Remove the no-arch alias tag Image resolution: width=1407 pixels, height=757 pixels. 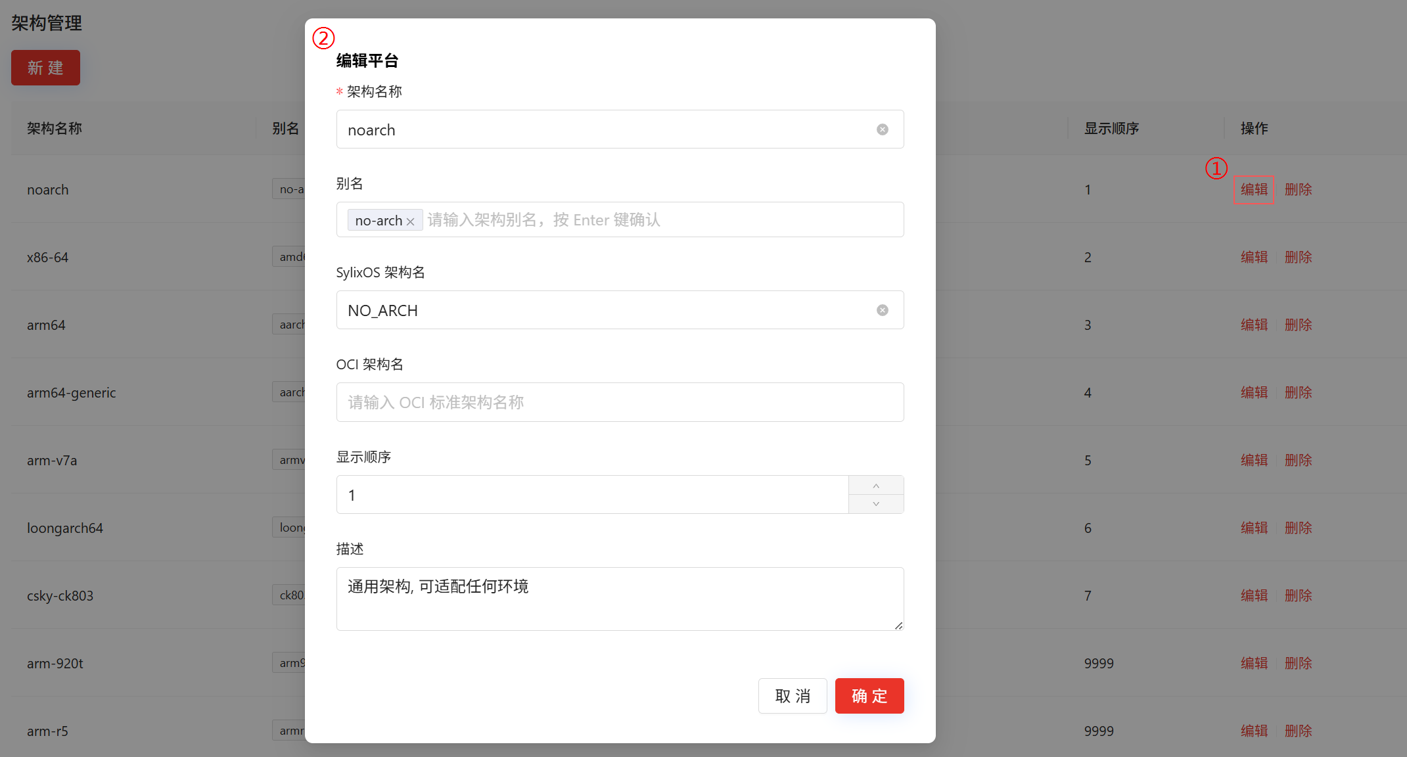tap(411, 221)
